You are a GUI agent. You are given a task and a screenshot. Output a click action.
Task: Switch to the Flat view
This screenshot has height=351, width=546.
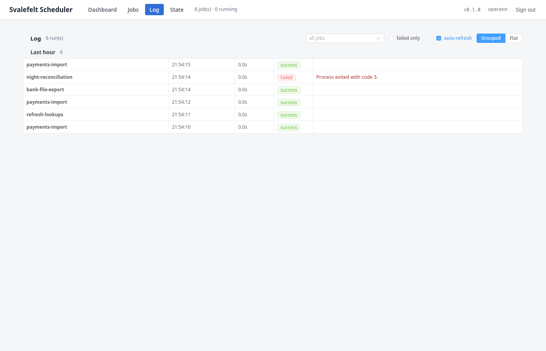514,38
